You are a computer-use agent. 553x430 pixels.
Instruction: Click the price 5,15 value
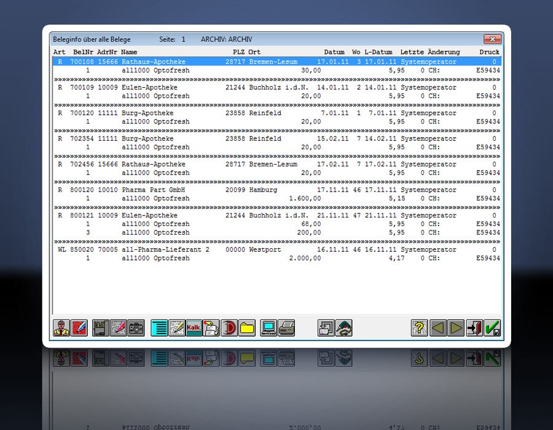point(397,198)
